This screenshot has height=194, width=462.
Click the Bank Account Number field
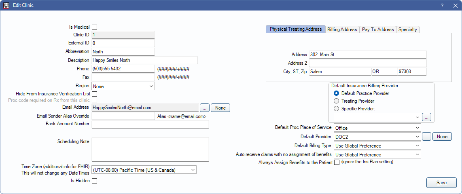[150, 124]
